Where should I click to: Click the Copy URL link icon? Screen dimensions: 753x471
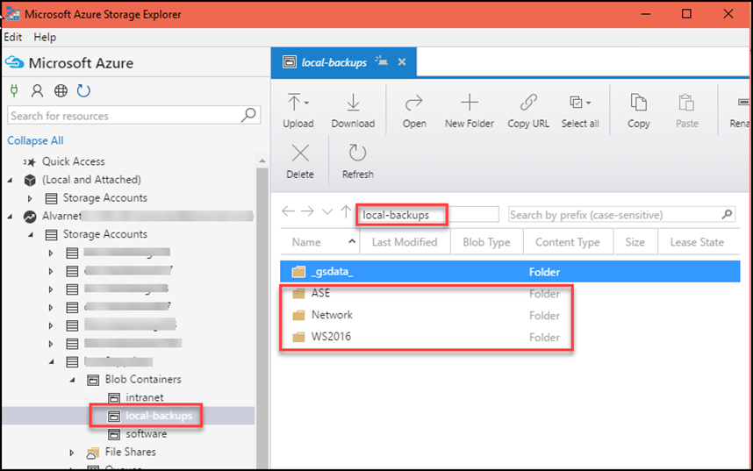(x=528, y=103)
